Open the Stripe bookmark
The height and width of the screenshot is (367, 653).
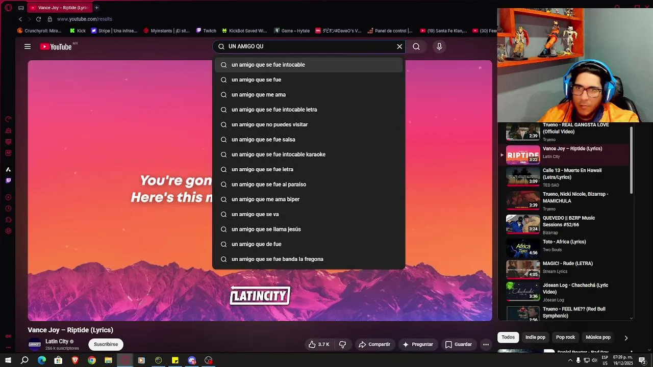point(114,31)
